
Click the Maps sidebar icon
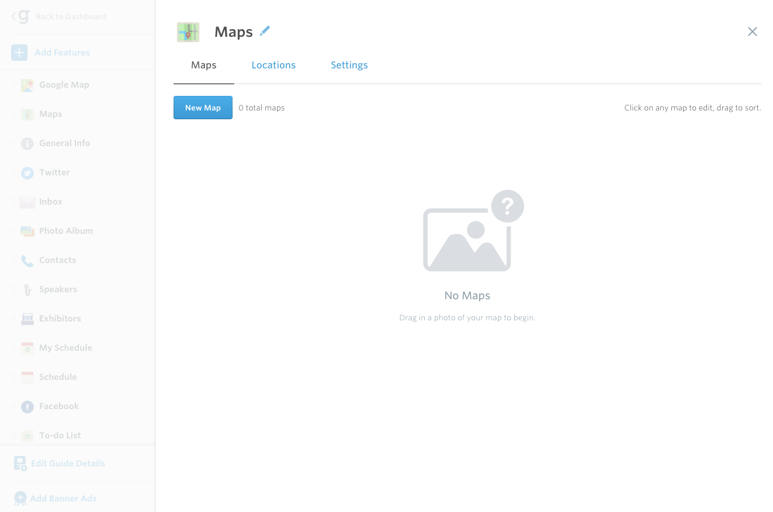[27, 115]
